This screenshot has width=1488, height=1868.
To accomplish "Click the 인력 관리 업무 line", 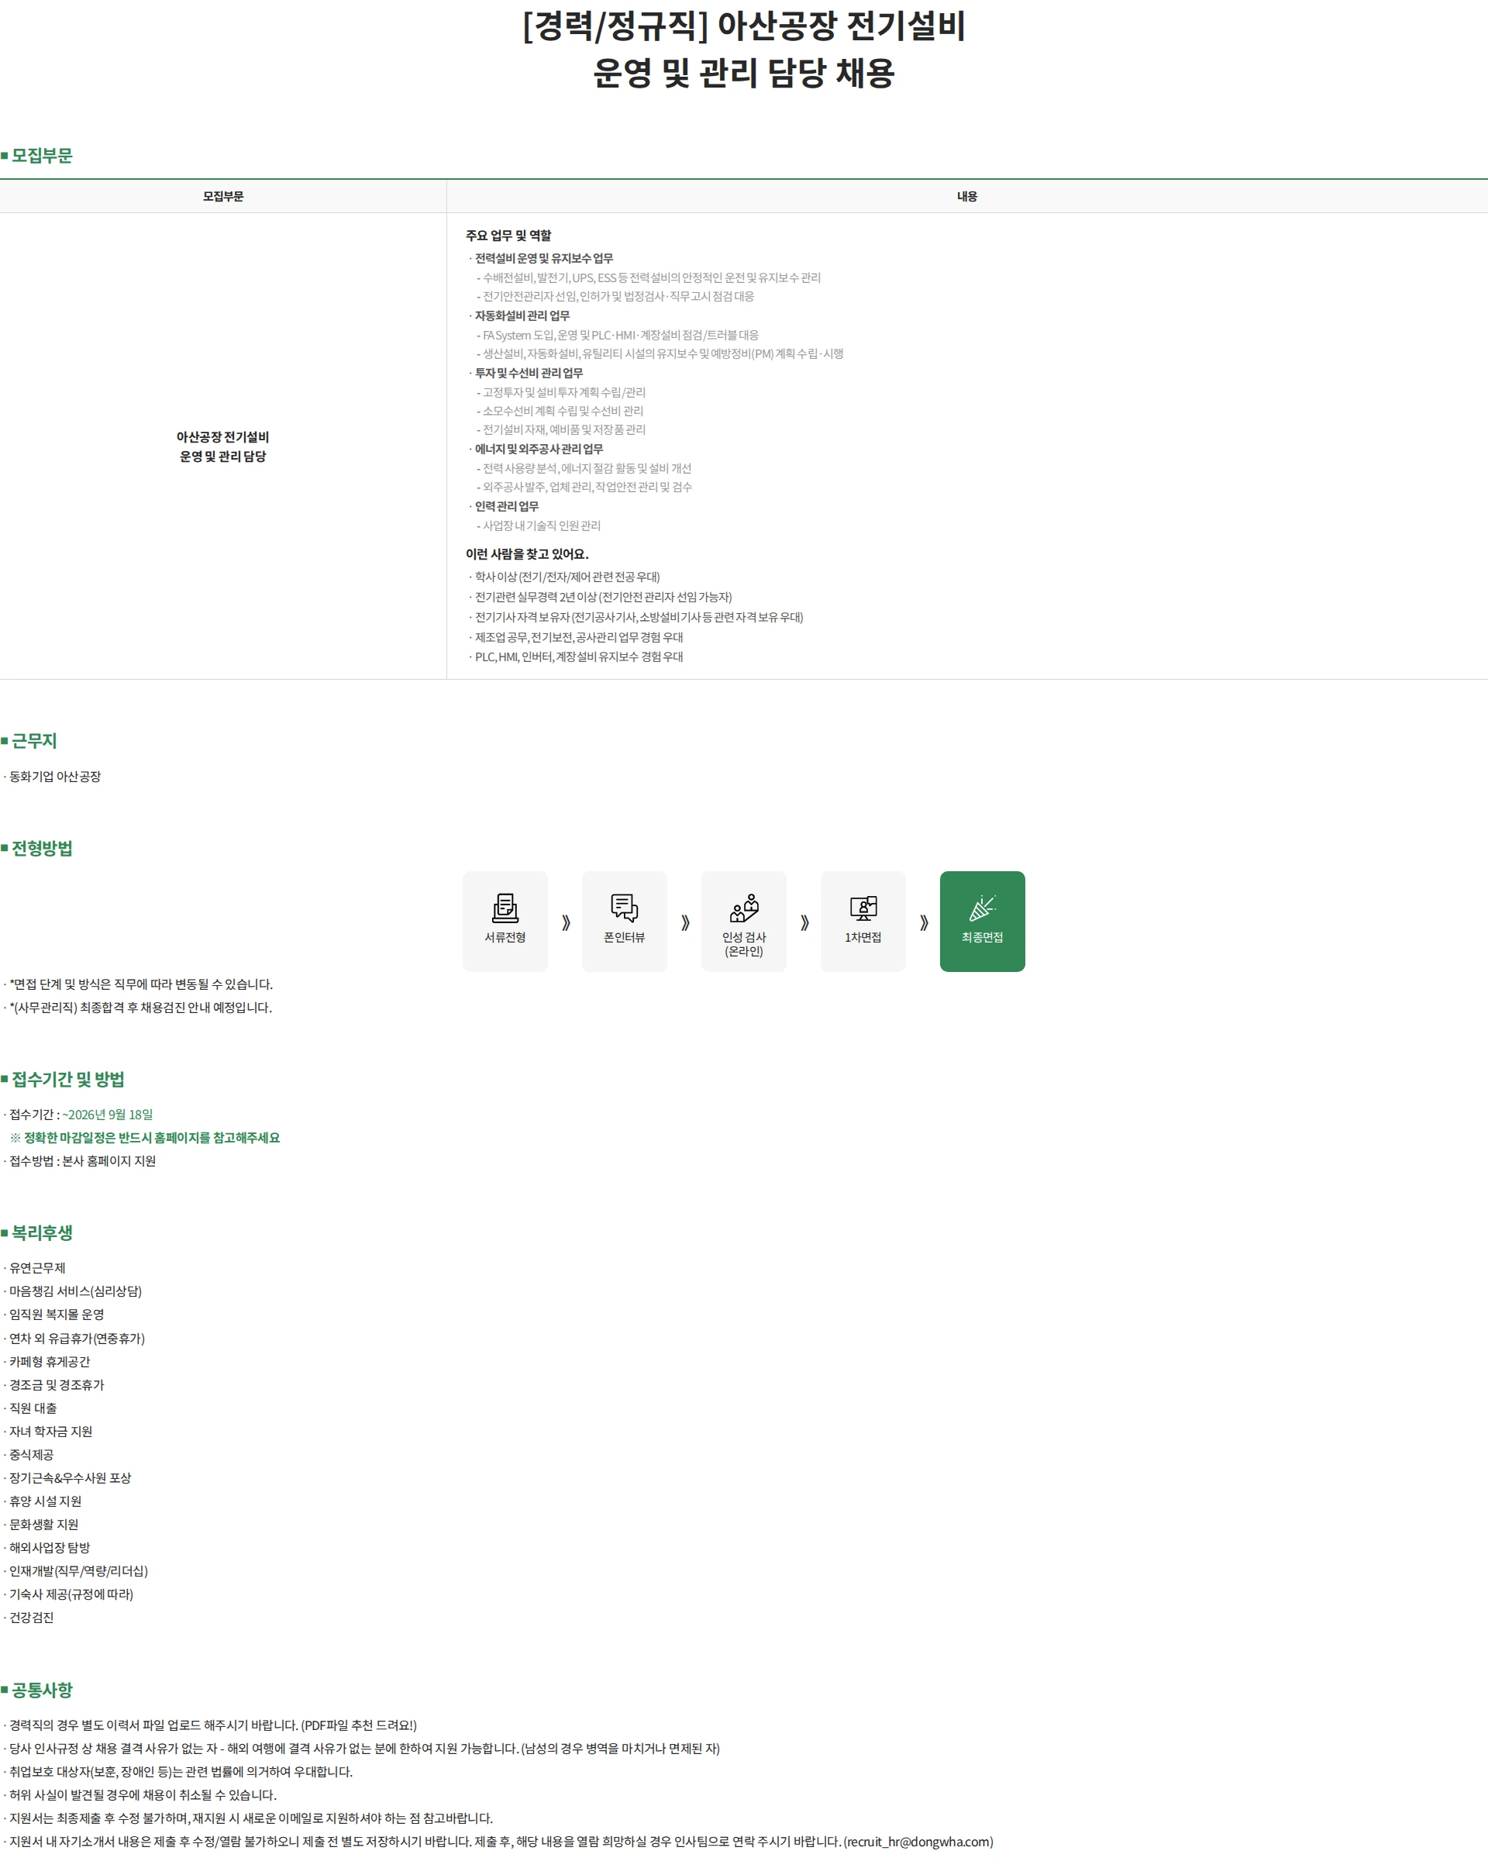I will [506, 506].
